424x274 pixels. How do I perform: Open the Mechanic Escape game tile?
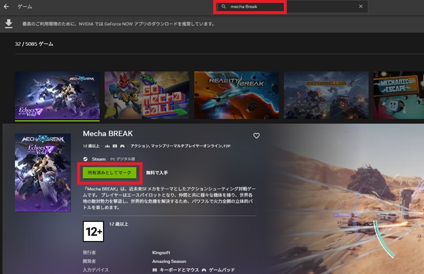(x=399, y=95)
